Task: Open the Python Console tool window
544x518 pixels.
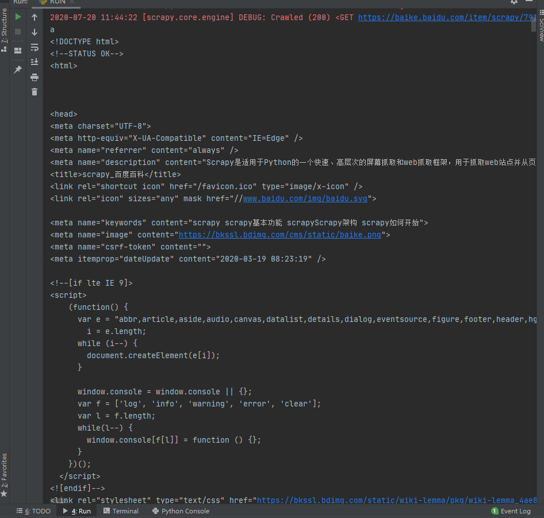Action: point(181,511)
